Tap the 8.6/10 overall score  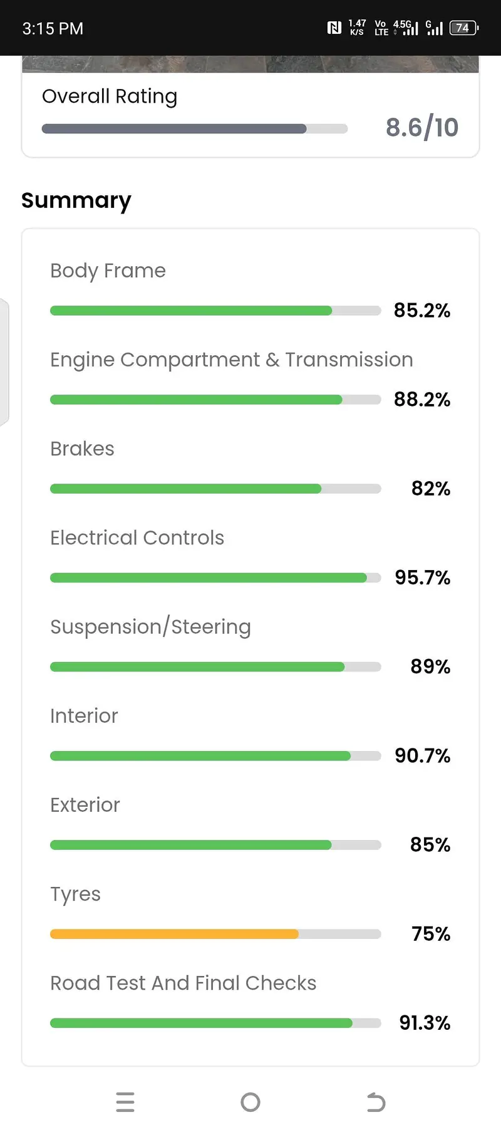pos(421,128)
